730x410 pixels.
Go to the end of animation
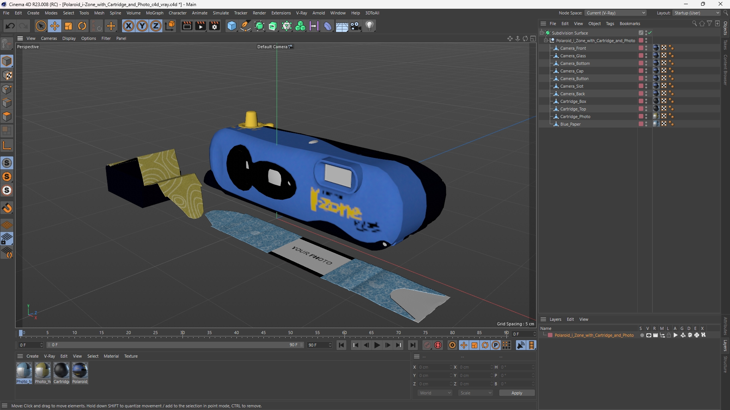point(413,345)
